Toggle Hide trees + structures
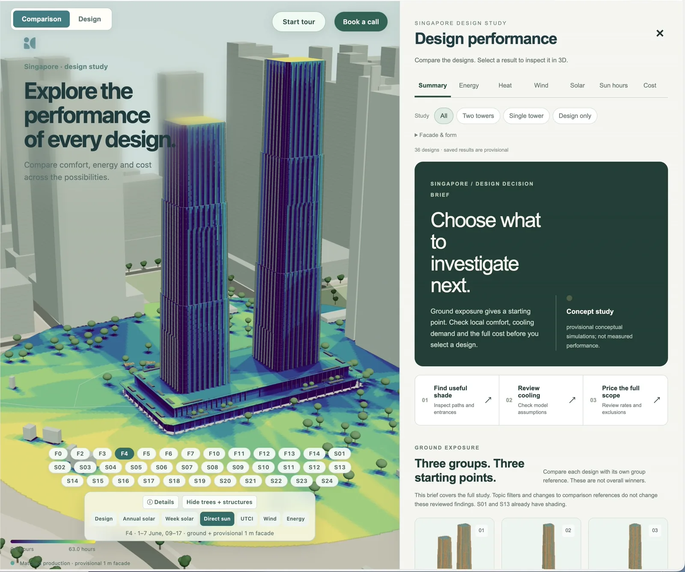Image resolution: width=685 pixels, height=572 pixels. coord(219,502)
